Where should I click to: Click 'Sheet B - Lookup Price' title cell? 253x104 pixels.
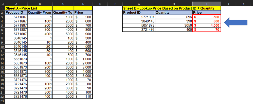[172, 8]
